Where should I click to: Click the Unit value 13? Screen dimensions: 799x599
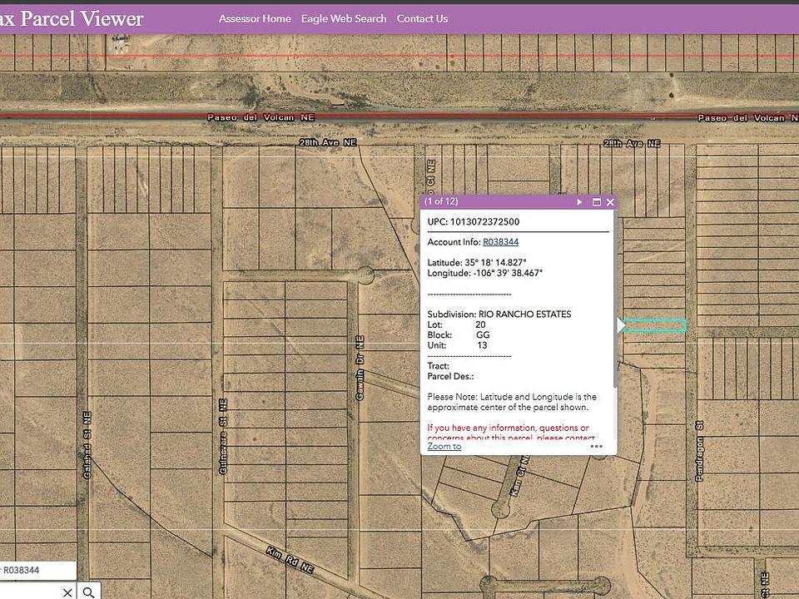pyautogui.click(x=482, y=344)
